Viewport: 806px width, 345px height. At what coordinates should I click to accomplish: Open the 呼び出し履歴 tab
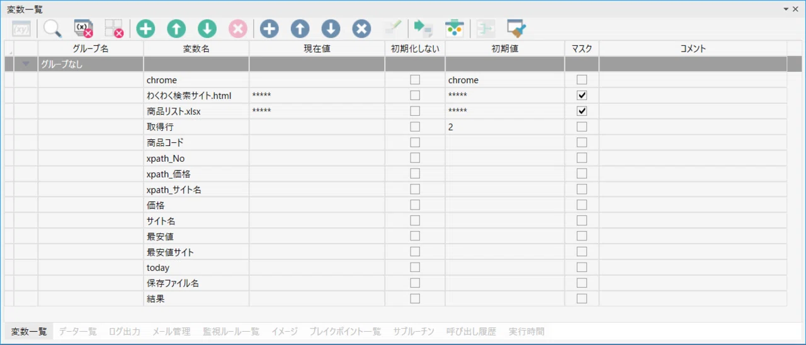point(471,331)
